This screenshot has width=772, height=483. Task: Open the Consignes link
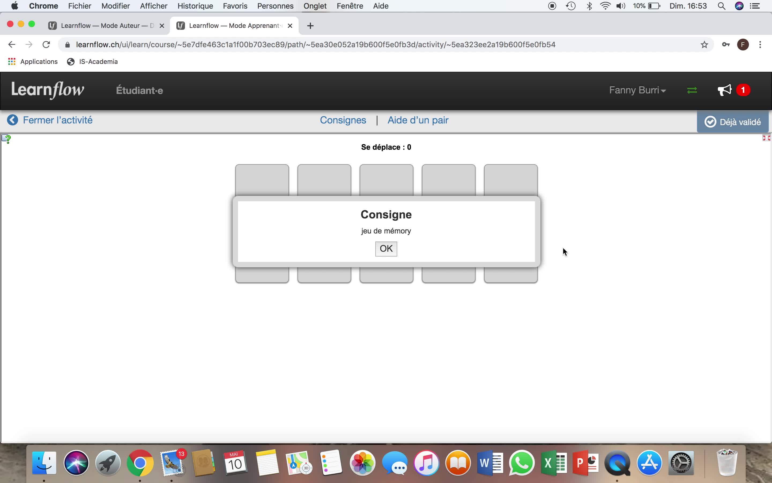click(x=343, y=120)
